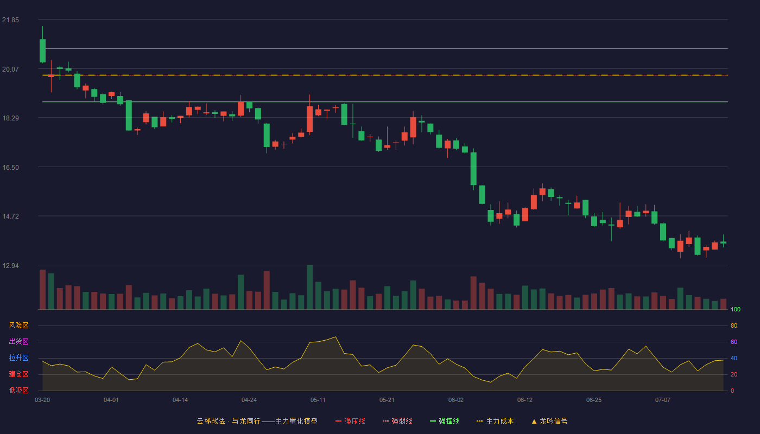This screenshot has height=434, width=760.
Task: Select the 14.72 price axis value
Action: 10,216
